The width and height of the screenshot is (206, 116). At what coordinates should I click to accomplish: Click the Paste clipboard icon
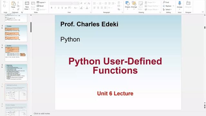[13, 4]
